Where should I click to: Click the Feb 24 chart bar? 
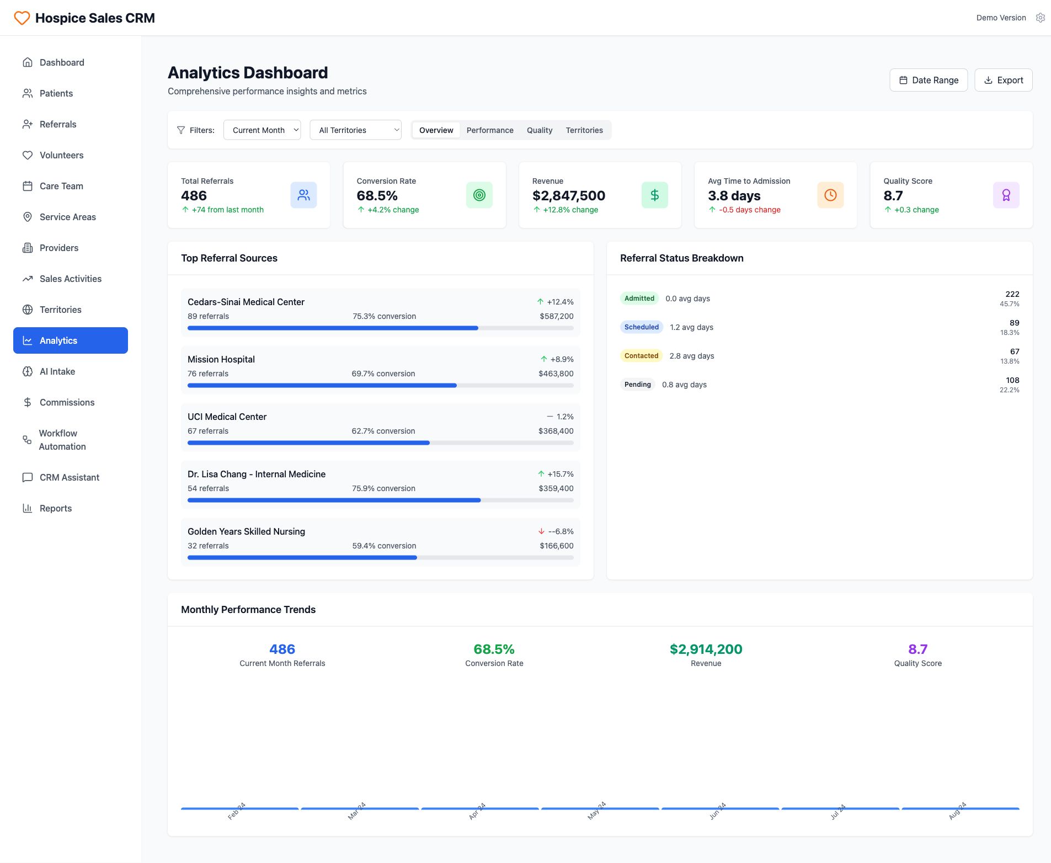240,808
